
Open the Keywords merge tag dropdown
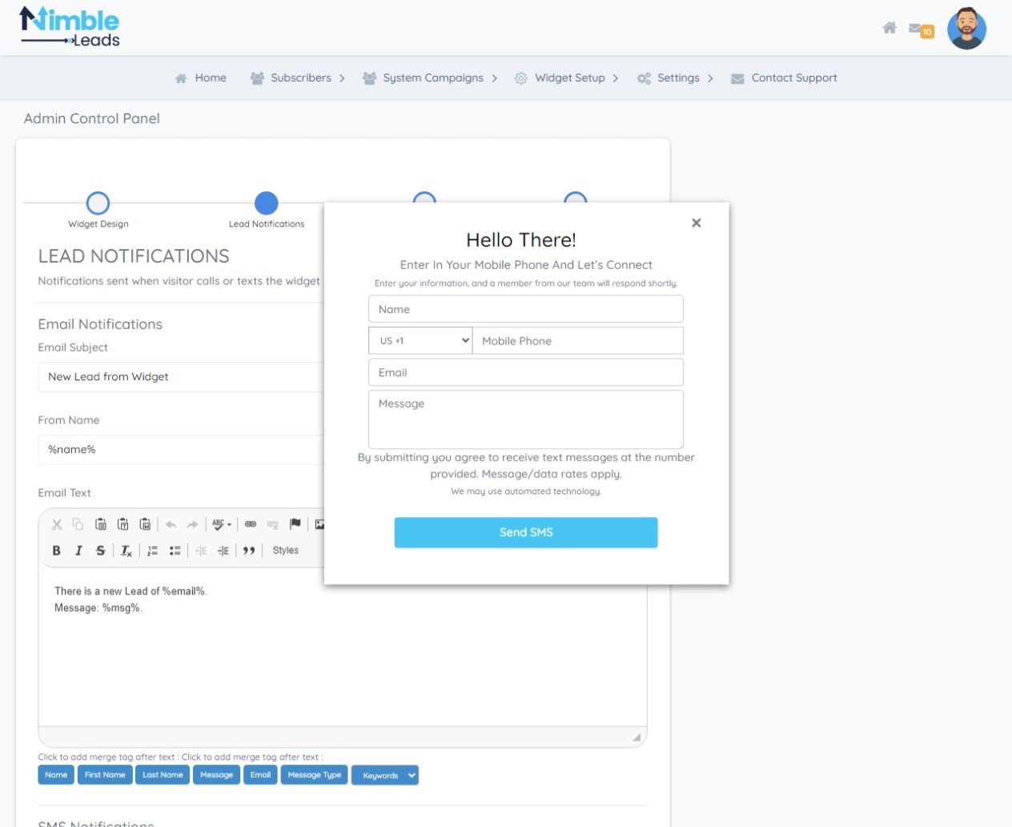coord(385,775)
